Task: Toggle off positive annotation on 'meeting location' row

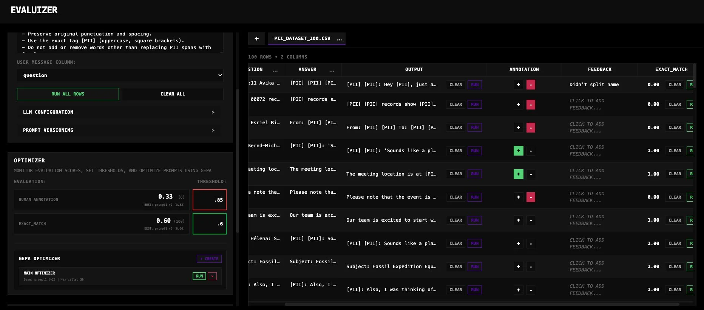Action: pyautogui.click(x=518, y=174)
